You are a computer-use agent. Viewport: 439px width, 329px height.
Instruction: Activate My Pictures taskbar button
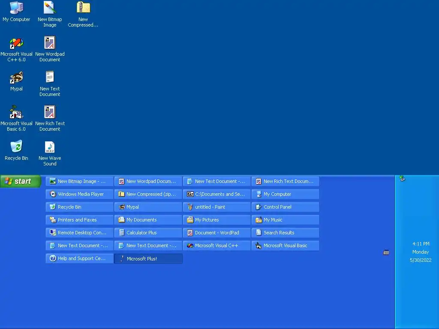216,220
